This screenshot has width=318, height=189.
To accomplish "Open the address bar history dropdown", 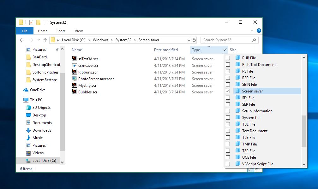I will (x=189, y=40).
